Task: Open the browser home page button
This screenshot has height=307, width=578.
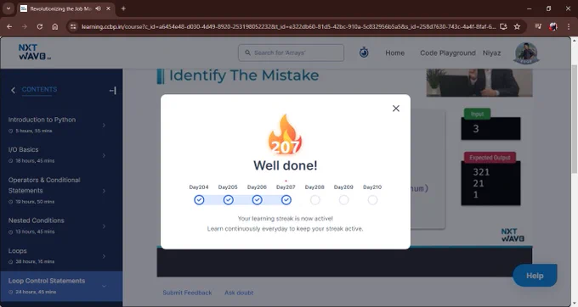Action: click(x=55, y=26)
